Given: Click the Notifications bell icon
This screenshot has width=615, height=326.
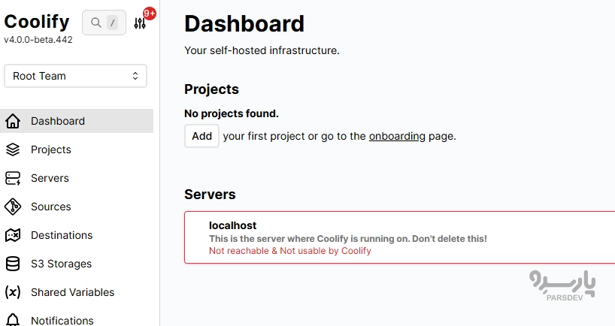Looking at the screenshot, I should click(x=13, y=320).
